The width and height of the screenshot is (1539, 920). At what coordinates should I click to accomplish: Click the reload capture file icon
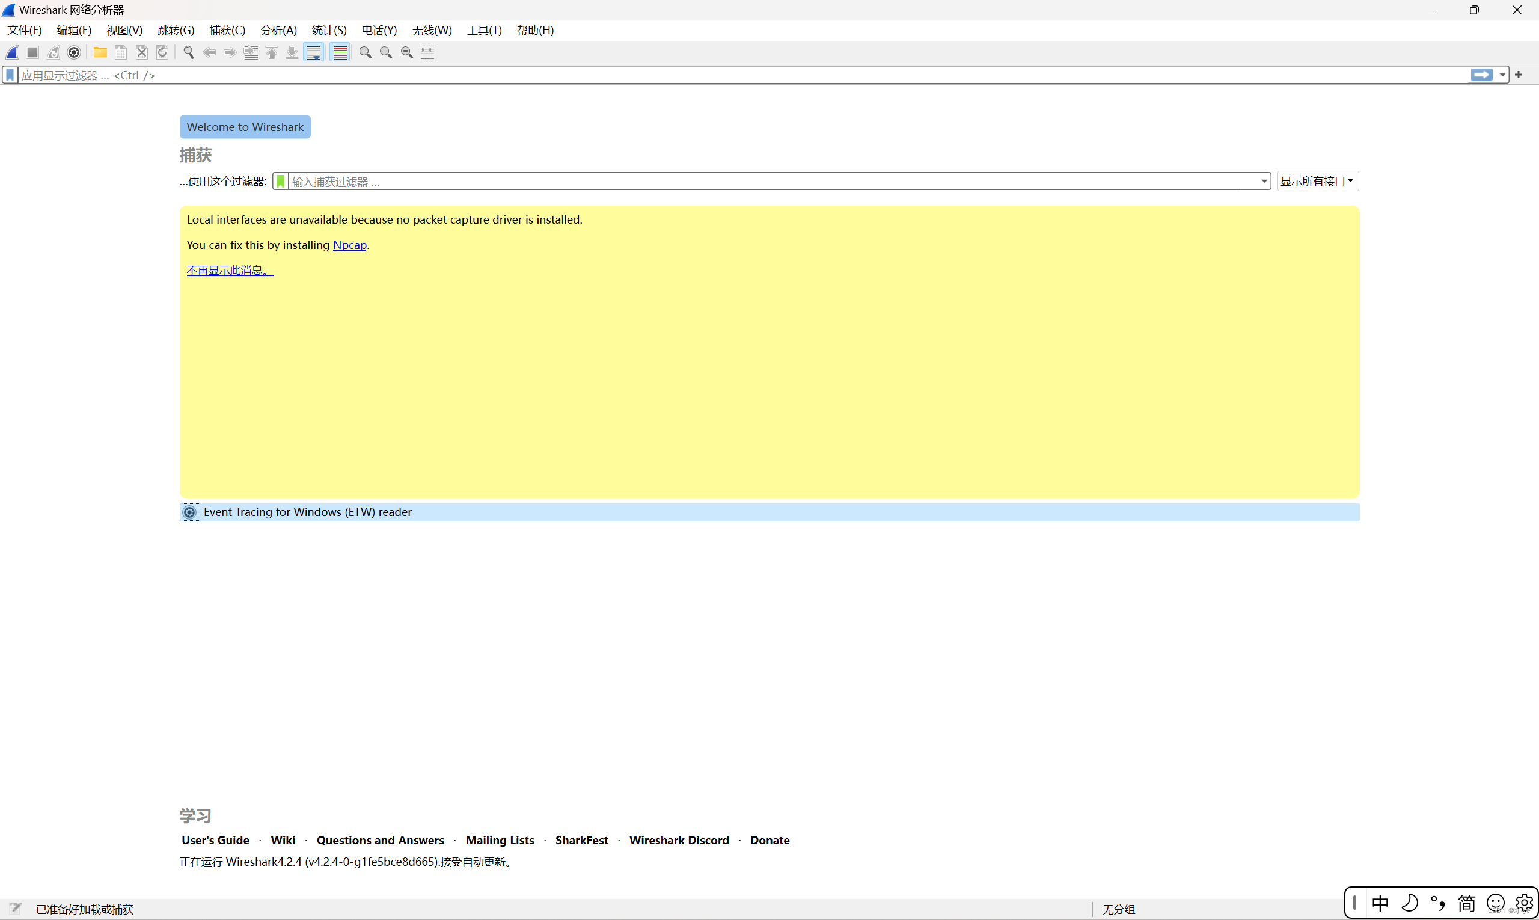pyautogui.click(x=162, y=53)
